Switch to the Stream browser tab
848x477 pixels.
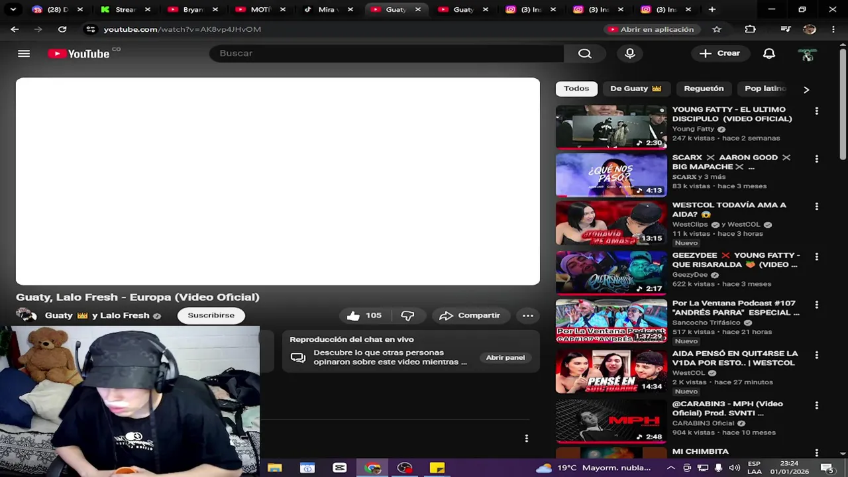125,9
